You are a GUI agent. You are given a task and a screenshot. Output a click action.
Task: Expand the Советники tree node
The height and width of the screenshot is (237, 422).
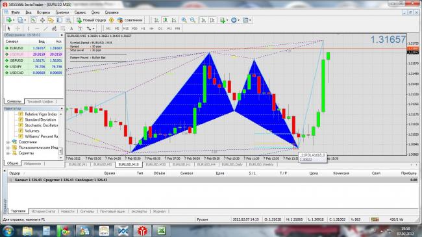[x=8, y=142]
